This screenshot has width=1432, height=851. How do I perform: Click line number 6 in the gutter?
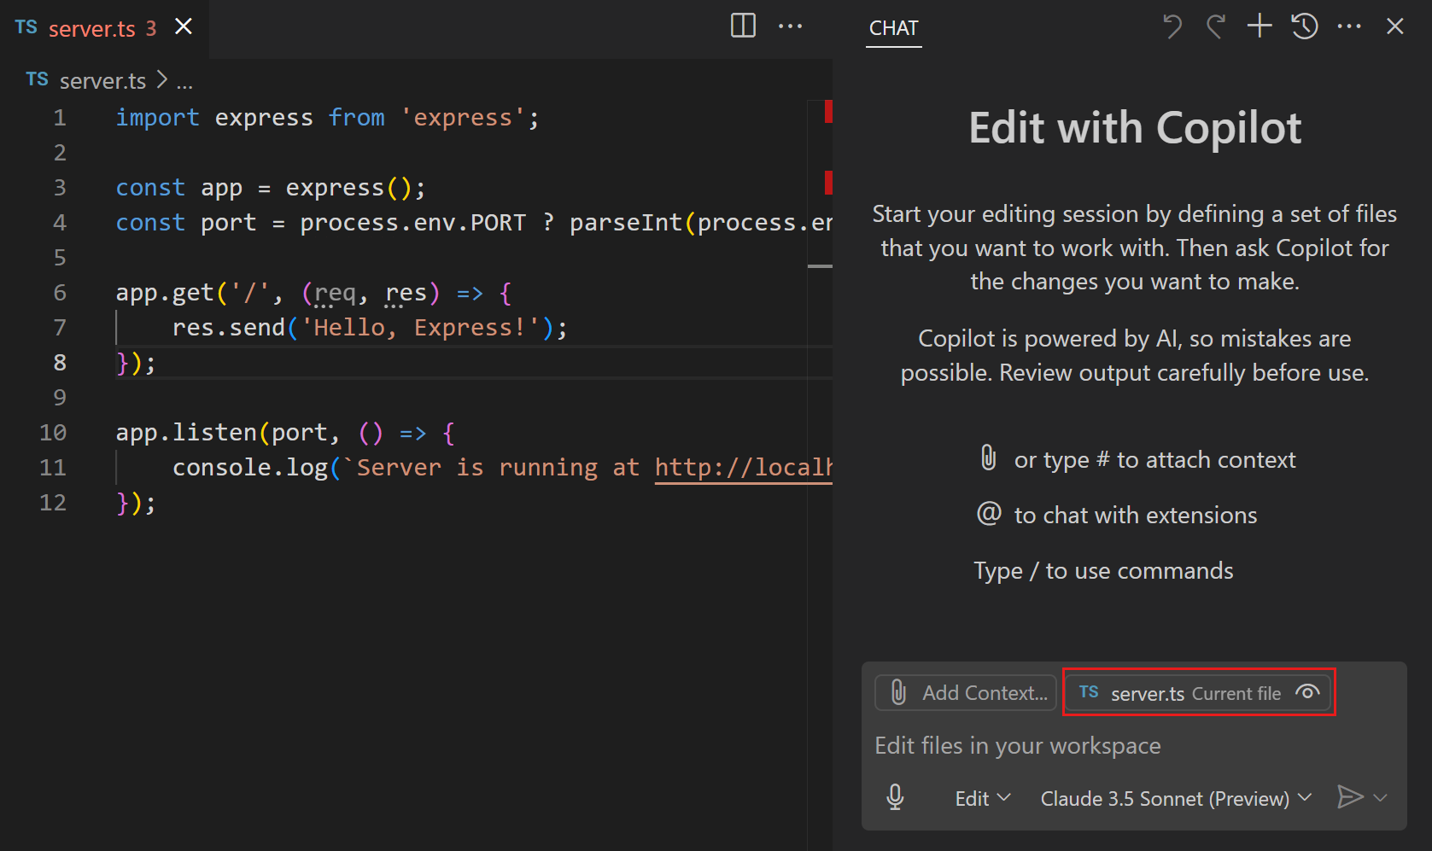59,292
